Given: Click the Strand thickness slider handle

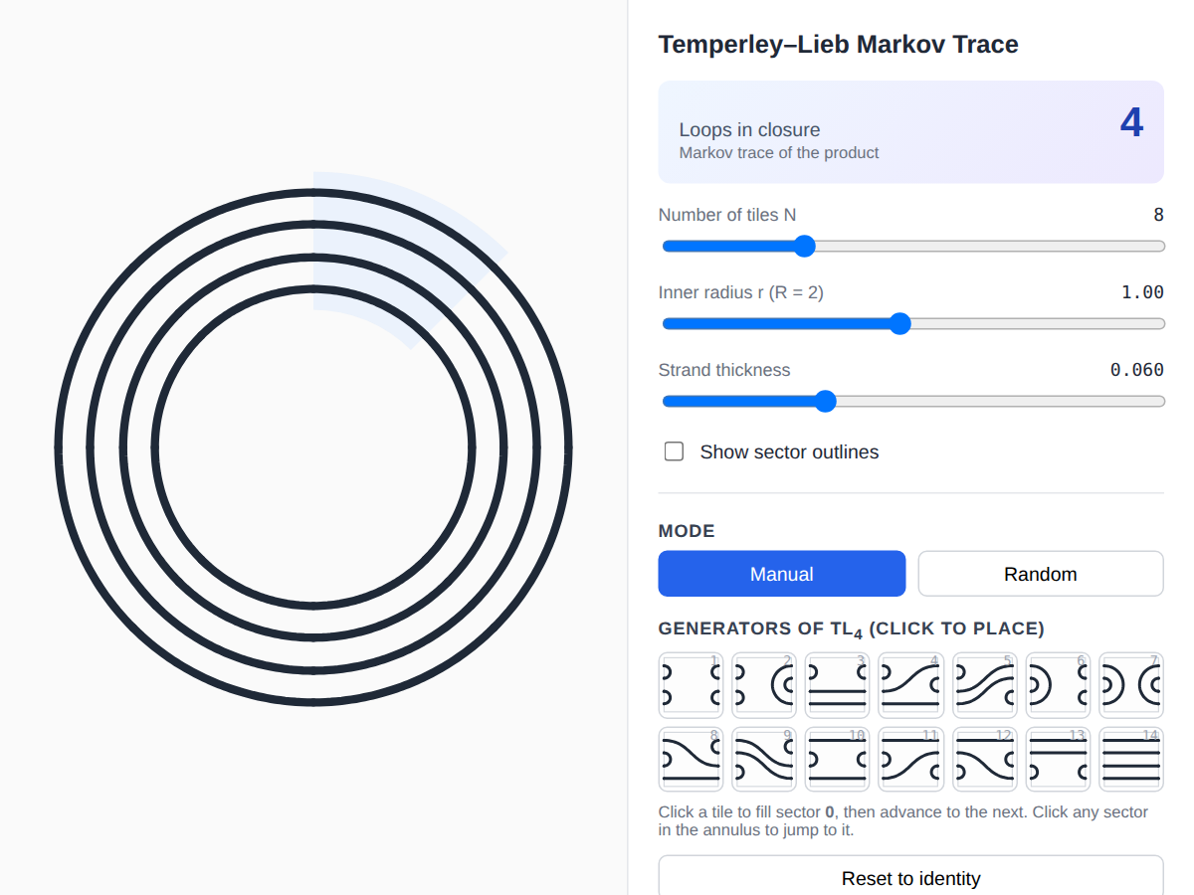Looking at the screenshot, I should point(825,402).
